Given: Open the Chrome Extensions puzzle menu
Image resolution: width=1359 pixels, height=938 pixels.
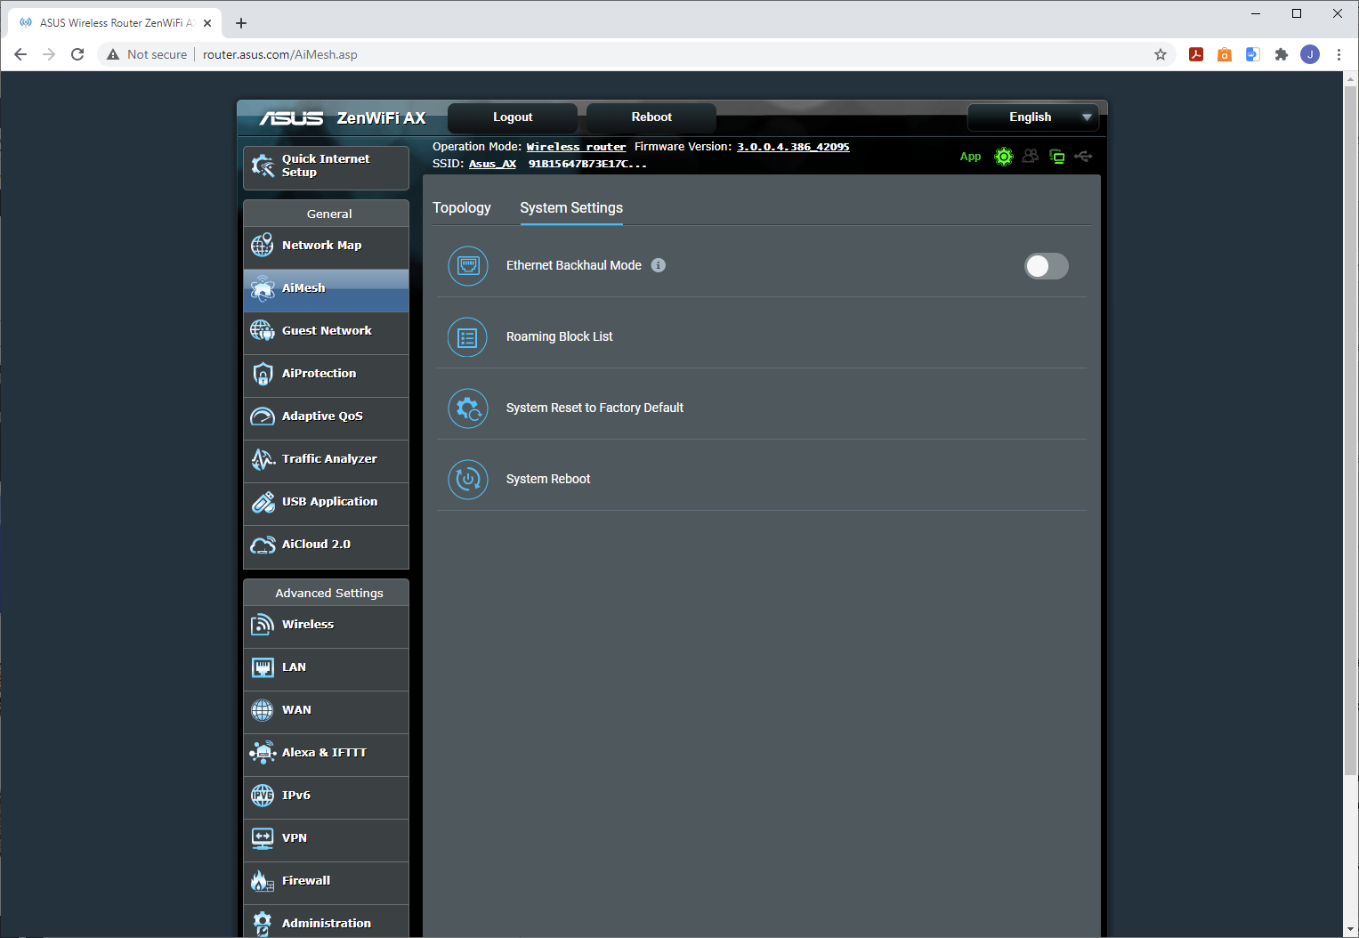Looking at the screenshot, I should point(1282,54).
